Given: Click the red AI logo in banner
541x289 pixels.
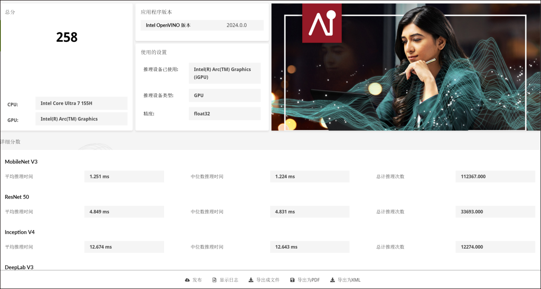Looking at the screenshot, I should pos(322,23).
